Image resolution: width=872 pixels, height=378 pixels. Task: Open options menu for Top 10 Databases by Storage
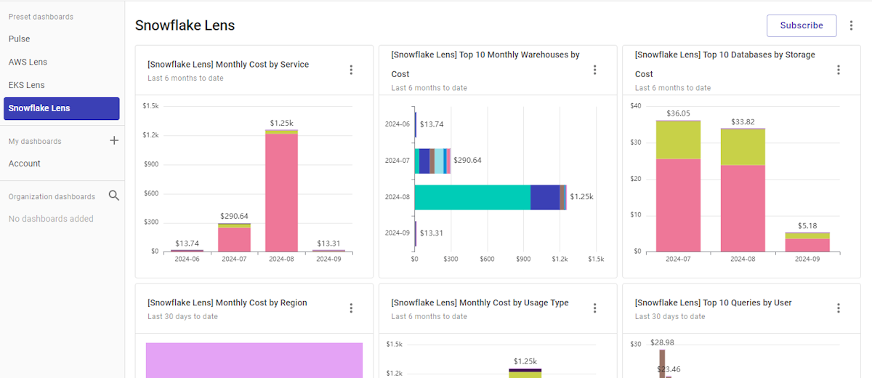(838, 70)
